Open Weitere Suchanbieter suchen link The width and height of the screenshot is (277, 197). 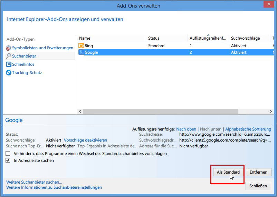(x=34, y=182)
